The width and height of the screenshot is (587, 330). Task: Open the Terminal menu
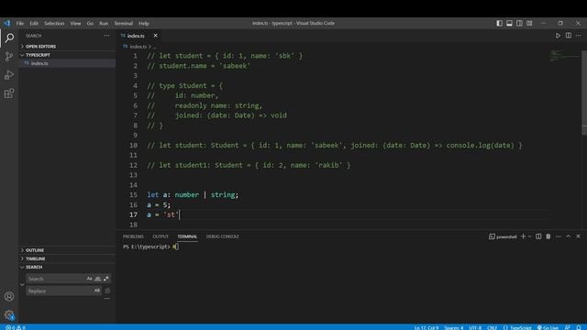click(124, 23)
